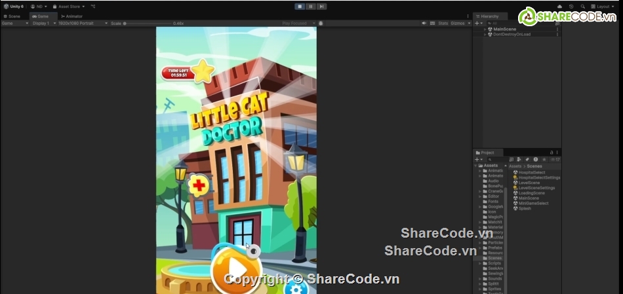Viewport: 623px width, 294px height.
Task: Toggle Gizmos in the Game view
Action: [x=457, y=24]
